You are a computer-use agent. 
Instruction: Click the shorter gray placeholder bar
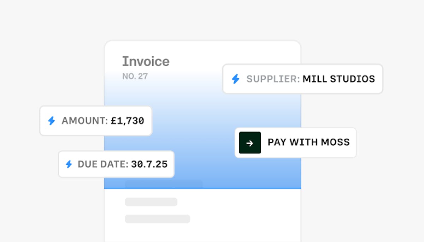[x=151, y=202]
